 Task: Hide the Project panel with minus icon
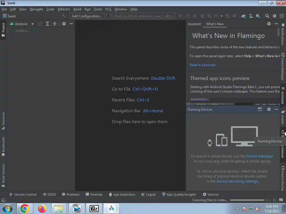click(x=71, y=24)
